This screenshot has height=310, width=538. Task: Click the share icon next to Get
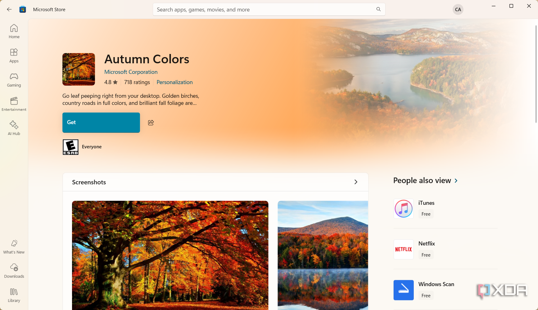151,123
